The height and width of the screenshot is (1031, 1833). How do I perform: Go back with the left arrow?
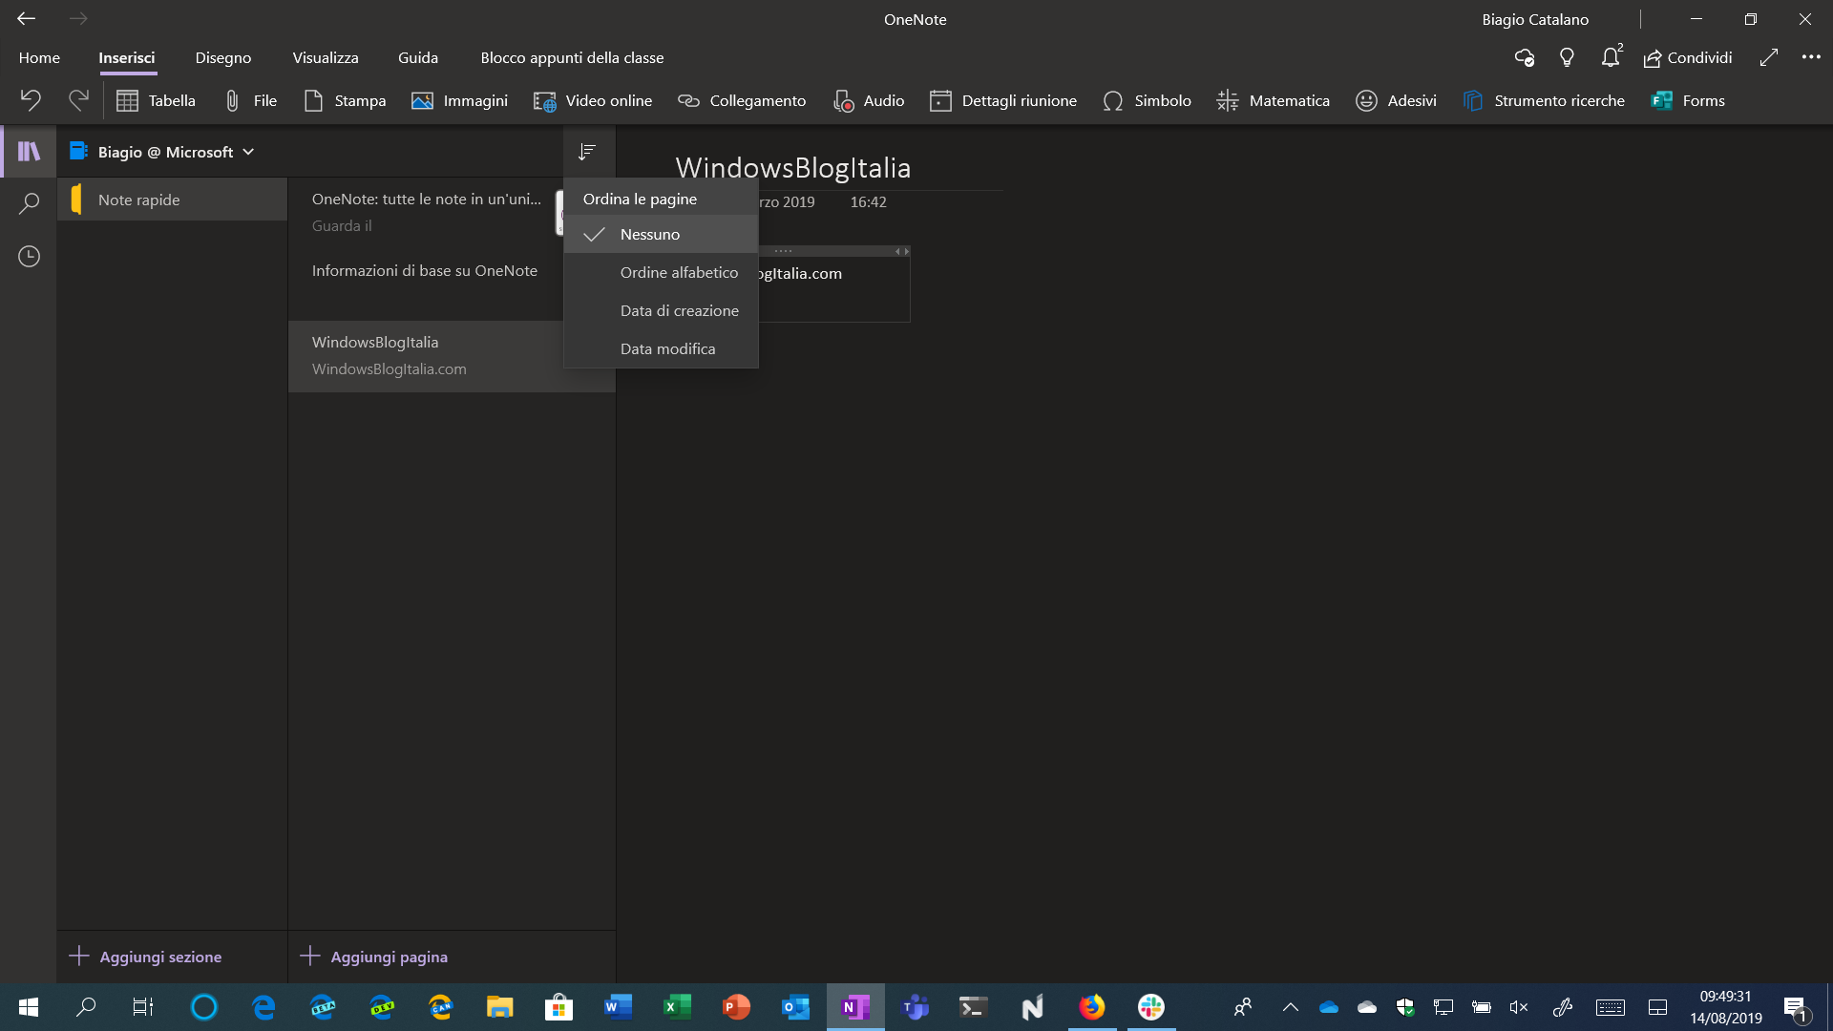pos(27,18)
